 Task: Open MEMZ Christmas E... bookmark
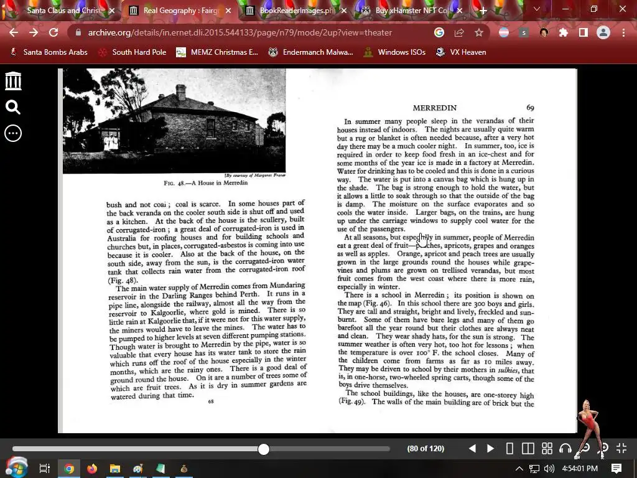pos(217,52)
